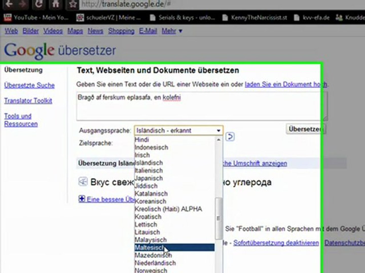Click the language list scrollbar up arrow

(218, 140)
